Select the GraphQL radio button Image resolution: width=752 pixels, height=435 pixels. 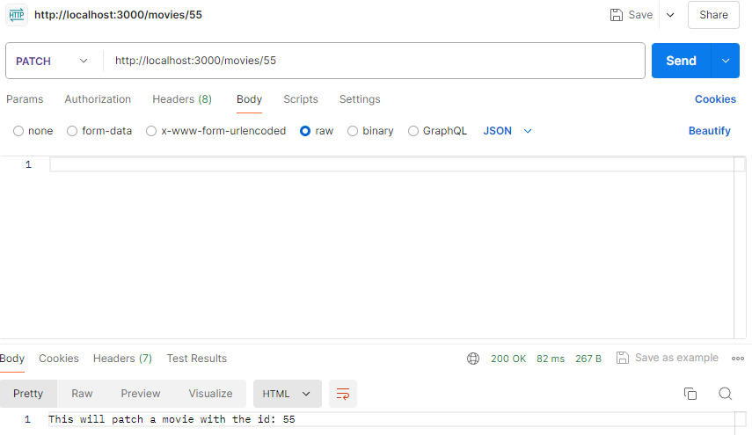point(413,131)
